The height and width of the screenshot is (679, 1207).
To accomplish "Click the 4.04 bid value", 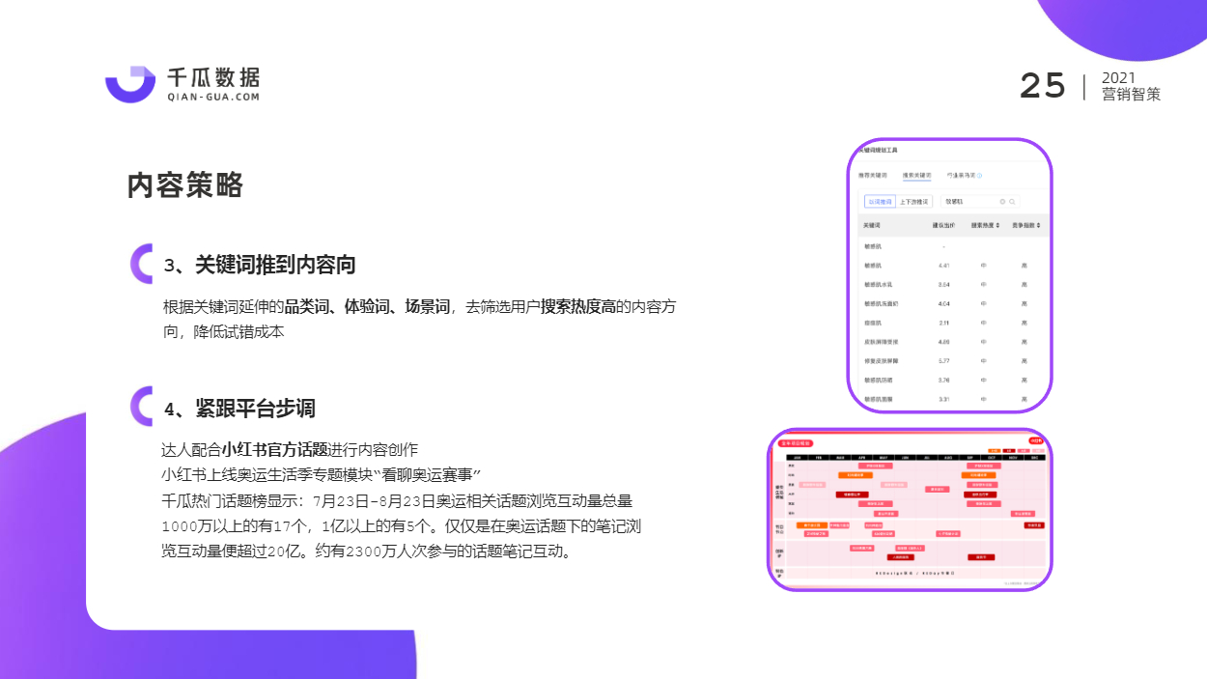I will pyautogui.click(x=944, y=304).
